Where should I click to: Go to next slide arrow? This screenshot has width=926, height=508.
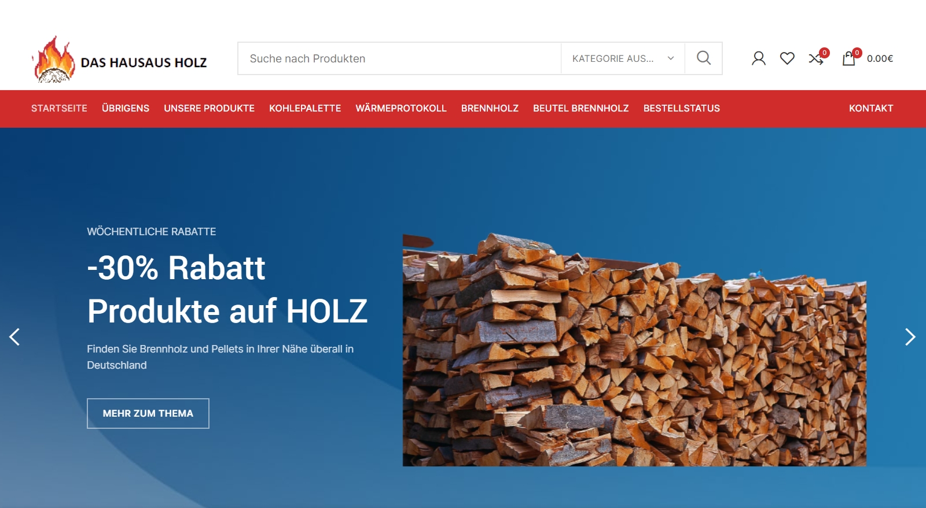[x=910, y=337]
